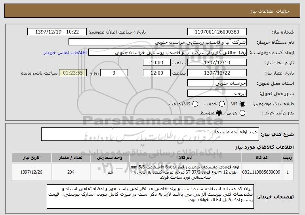The width and height of the screenshot is (305, 215).
Task: Click the item code 0821110885630009
Action: [261, 172]
